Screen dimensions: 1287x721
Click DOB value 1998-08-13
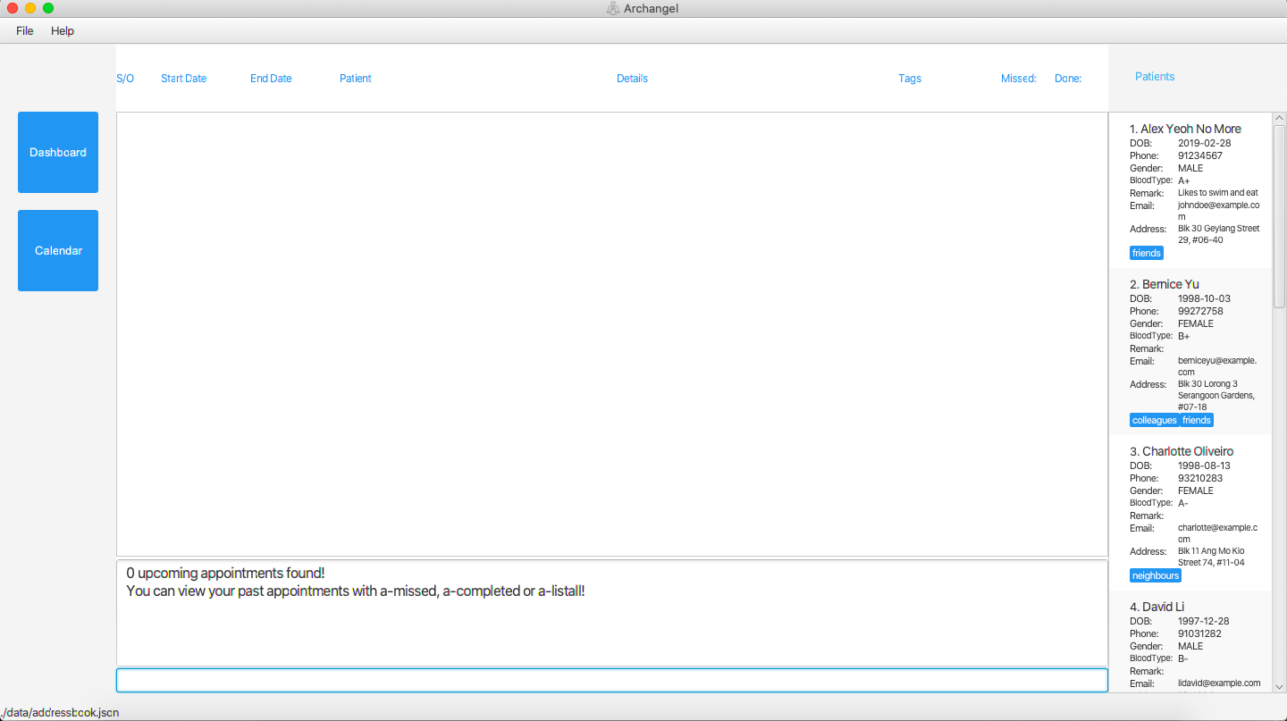(1204, 465)
